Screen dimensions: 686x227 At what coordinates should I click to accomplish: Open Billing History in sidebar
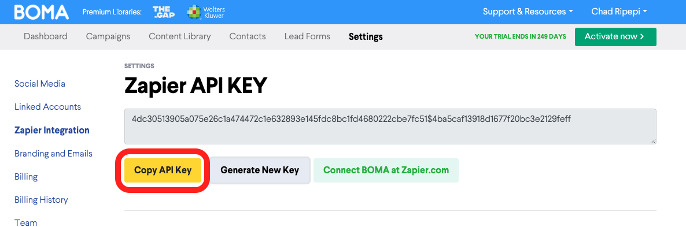[41, 200]
